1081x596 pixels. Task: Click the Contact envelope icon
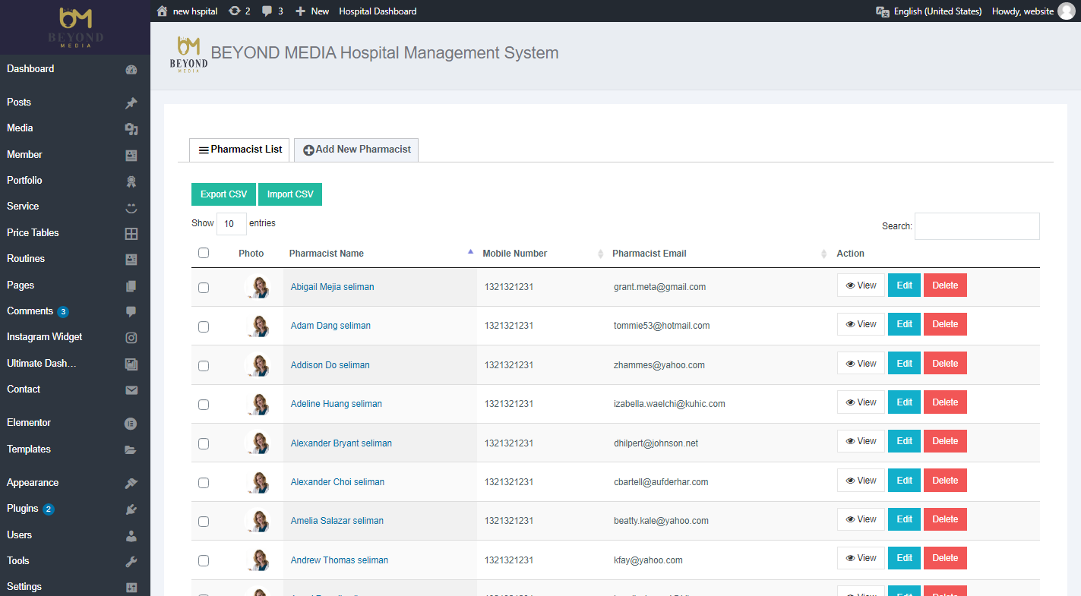(131, 389)
